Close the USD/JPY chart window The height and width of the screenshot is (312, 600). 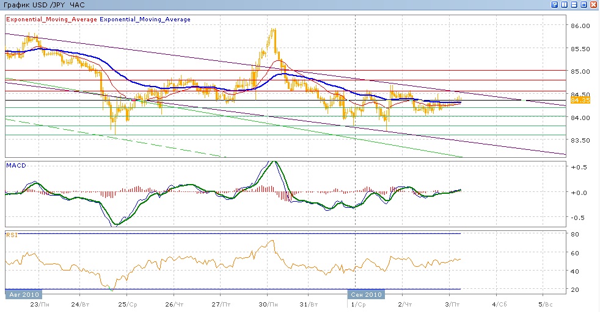click(x=594, y=5)
